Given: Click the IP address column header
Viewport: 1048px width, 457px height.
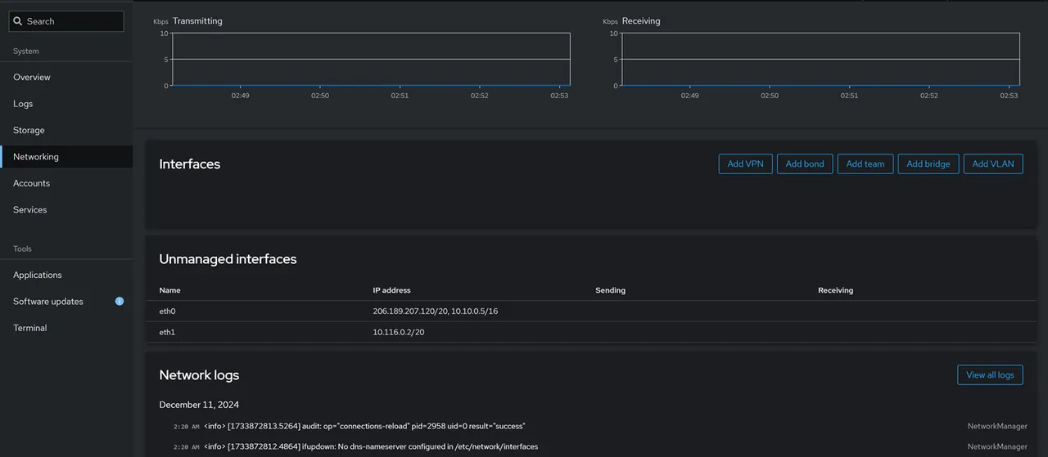Looking at the screenshot, I should click(x=392, y=290).
